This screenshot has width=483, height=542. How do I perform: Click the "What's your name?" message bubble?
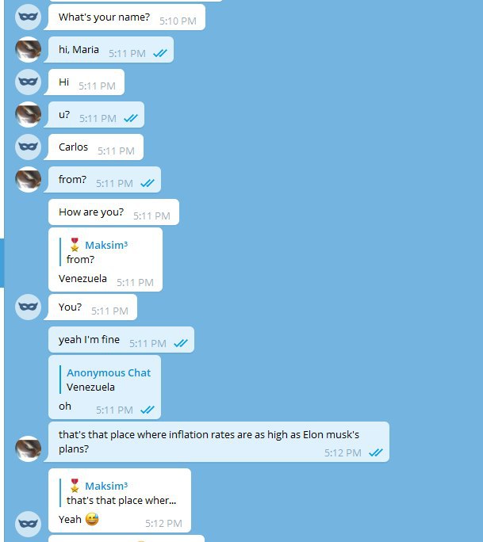tap(127, 17)
